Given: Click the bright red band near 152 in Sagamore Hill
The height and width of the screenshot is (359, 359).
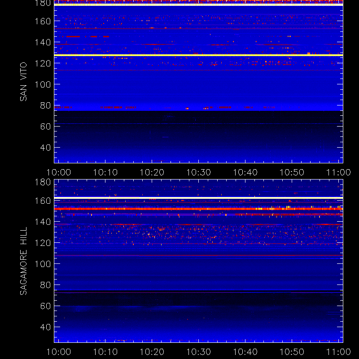Looking at the screenshot, I should click(198, 209).
